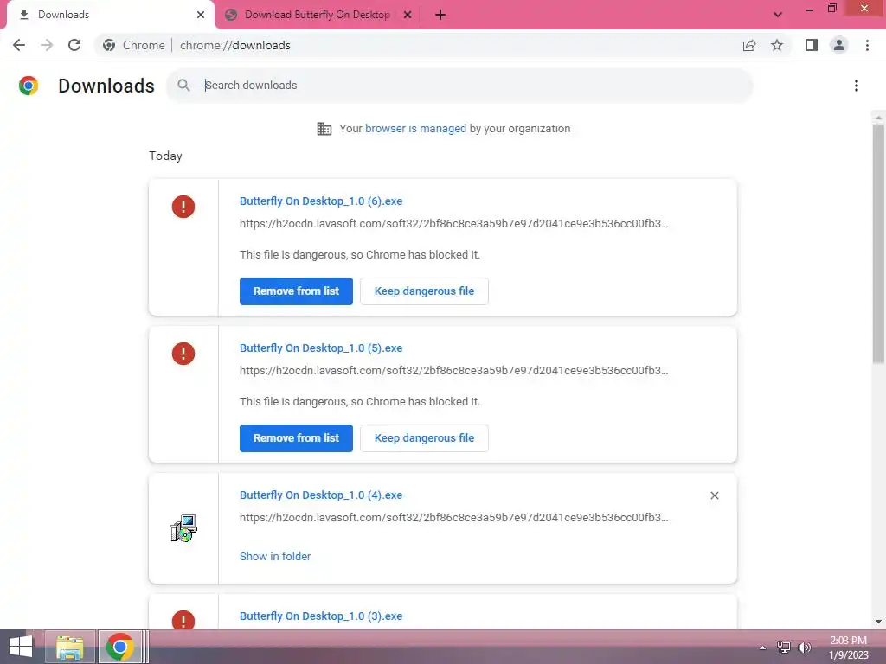Click the forward navigation arrow

[47, 45]
